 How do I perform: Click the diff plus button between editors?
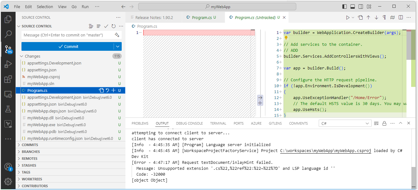tap(260, 103)
